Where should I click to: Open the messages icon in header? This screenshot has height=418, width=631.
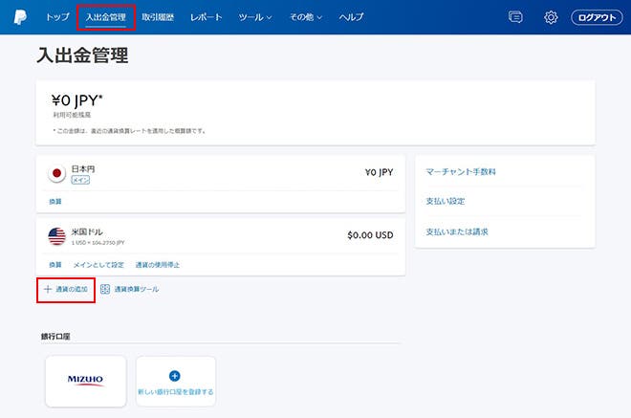tap(515, 17)
